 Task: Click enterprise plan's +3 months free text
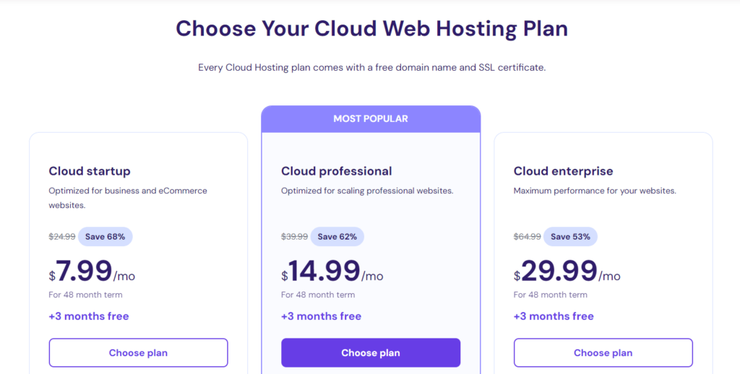click(554, 316)
